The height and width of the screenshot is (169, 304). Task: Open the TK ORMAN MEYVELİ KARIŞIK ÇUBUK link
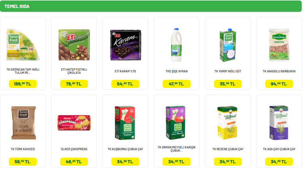point(177,149)
